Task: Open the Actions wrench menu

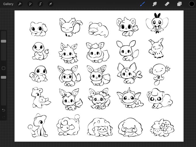Action: pos(20,4)
